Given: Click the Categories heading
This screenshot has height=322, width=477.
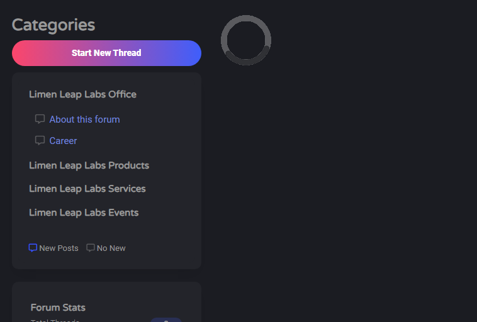Looking at the screenshot, I should click(53, 25).
